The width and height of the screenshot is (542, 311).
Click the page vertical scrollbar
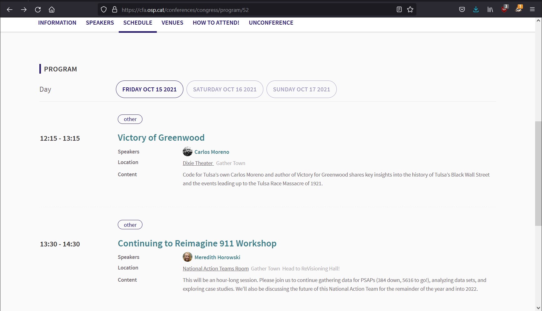[538, 173]
